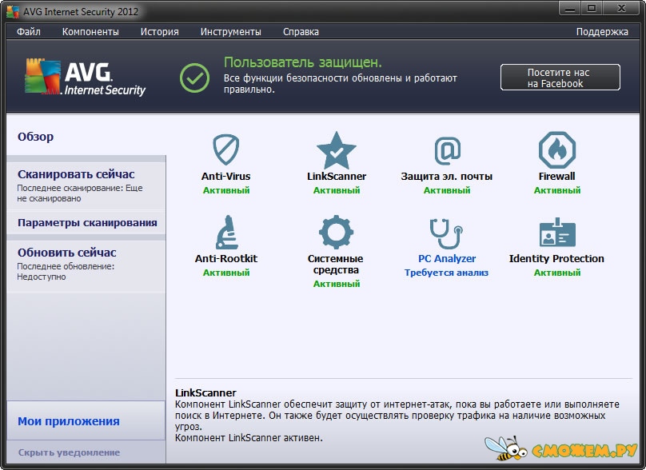Screen dimensions: 646x470
Task: Click the Активный status under Firewall
Action: [x=557, y=190]
